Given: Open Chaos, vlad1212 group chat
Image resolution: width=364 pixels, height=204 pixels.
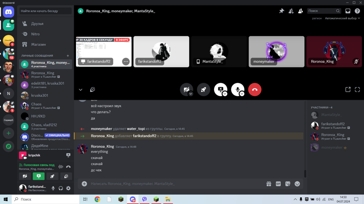Looking at the screenshot, I should click(x=45, y=126).
